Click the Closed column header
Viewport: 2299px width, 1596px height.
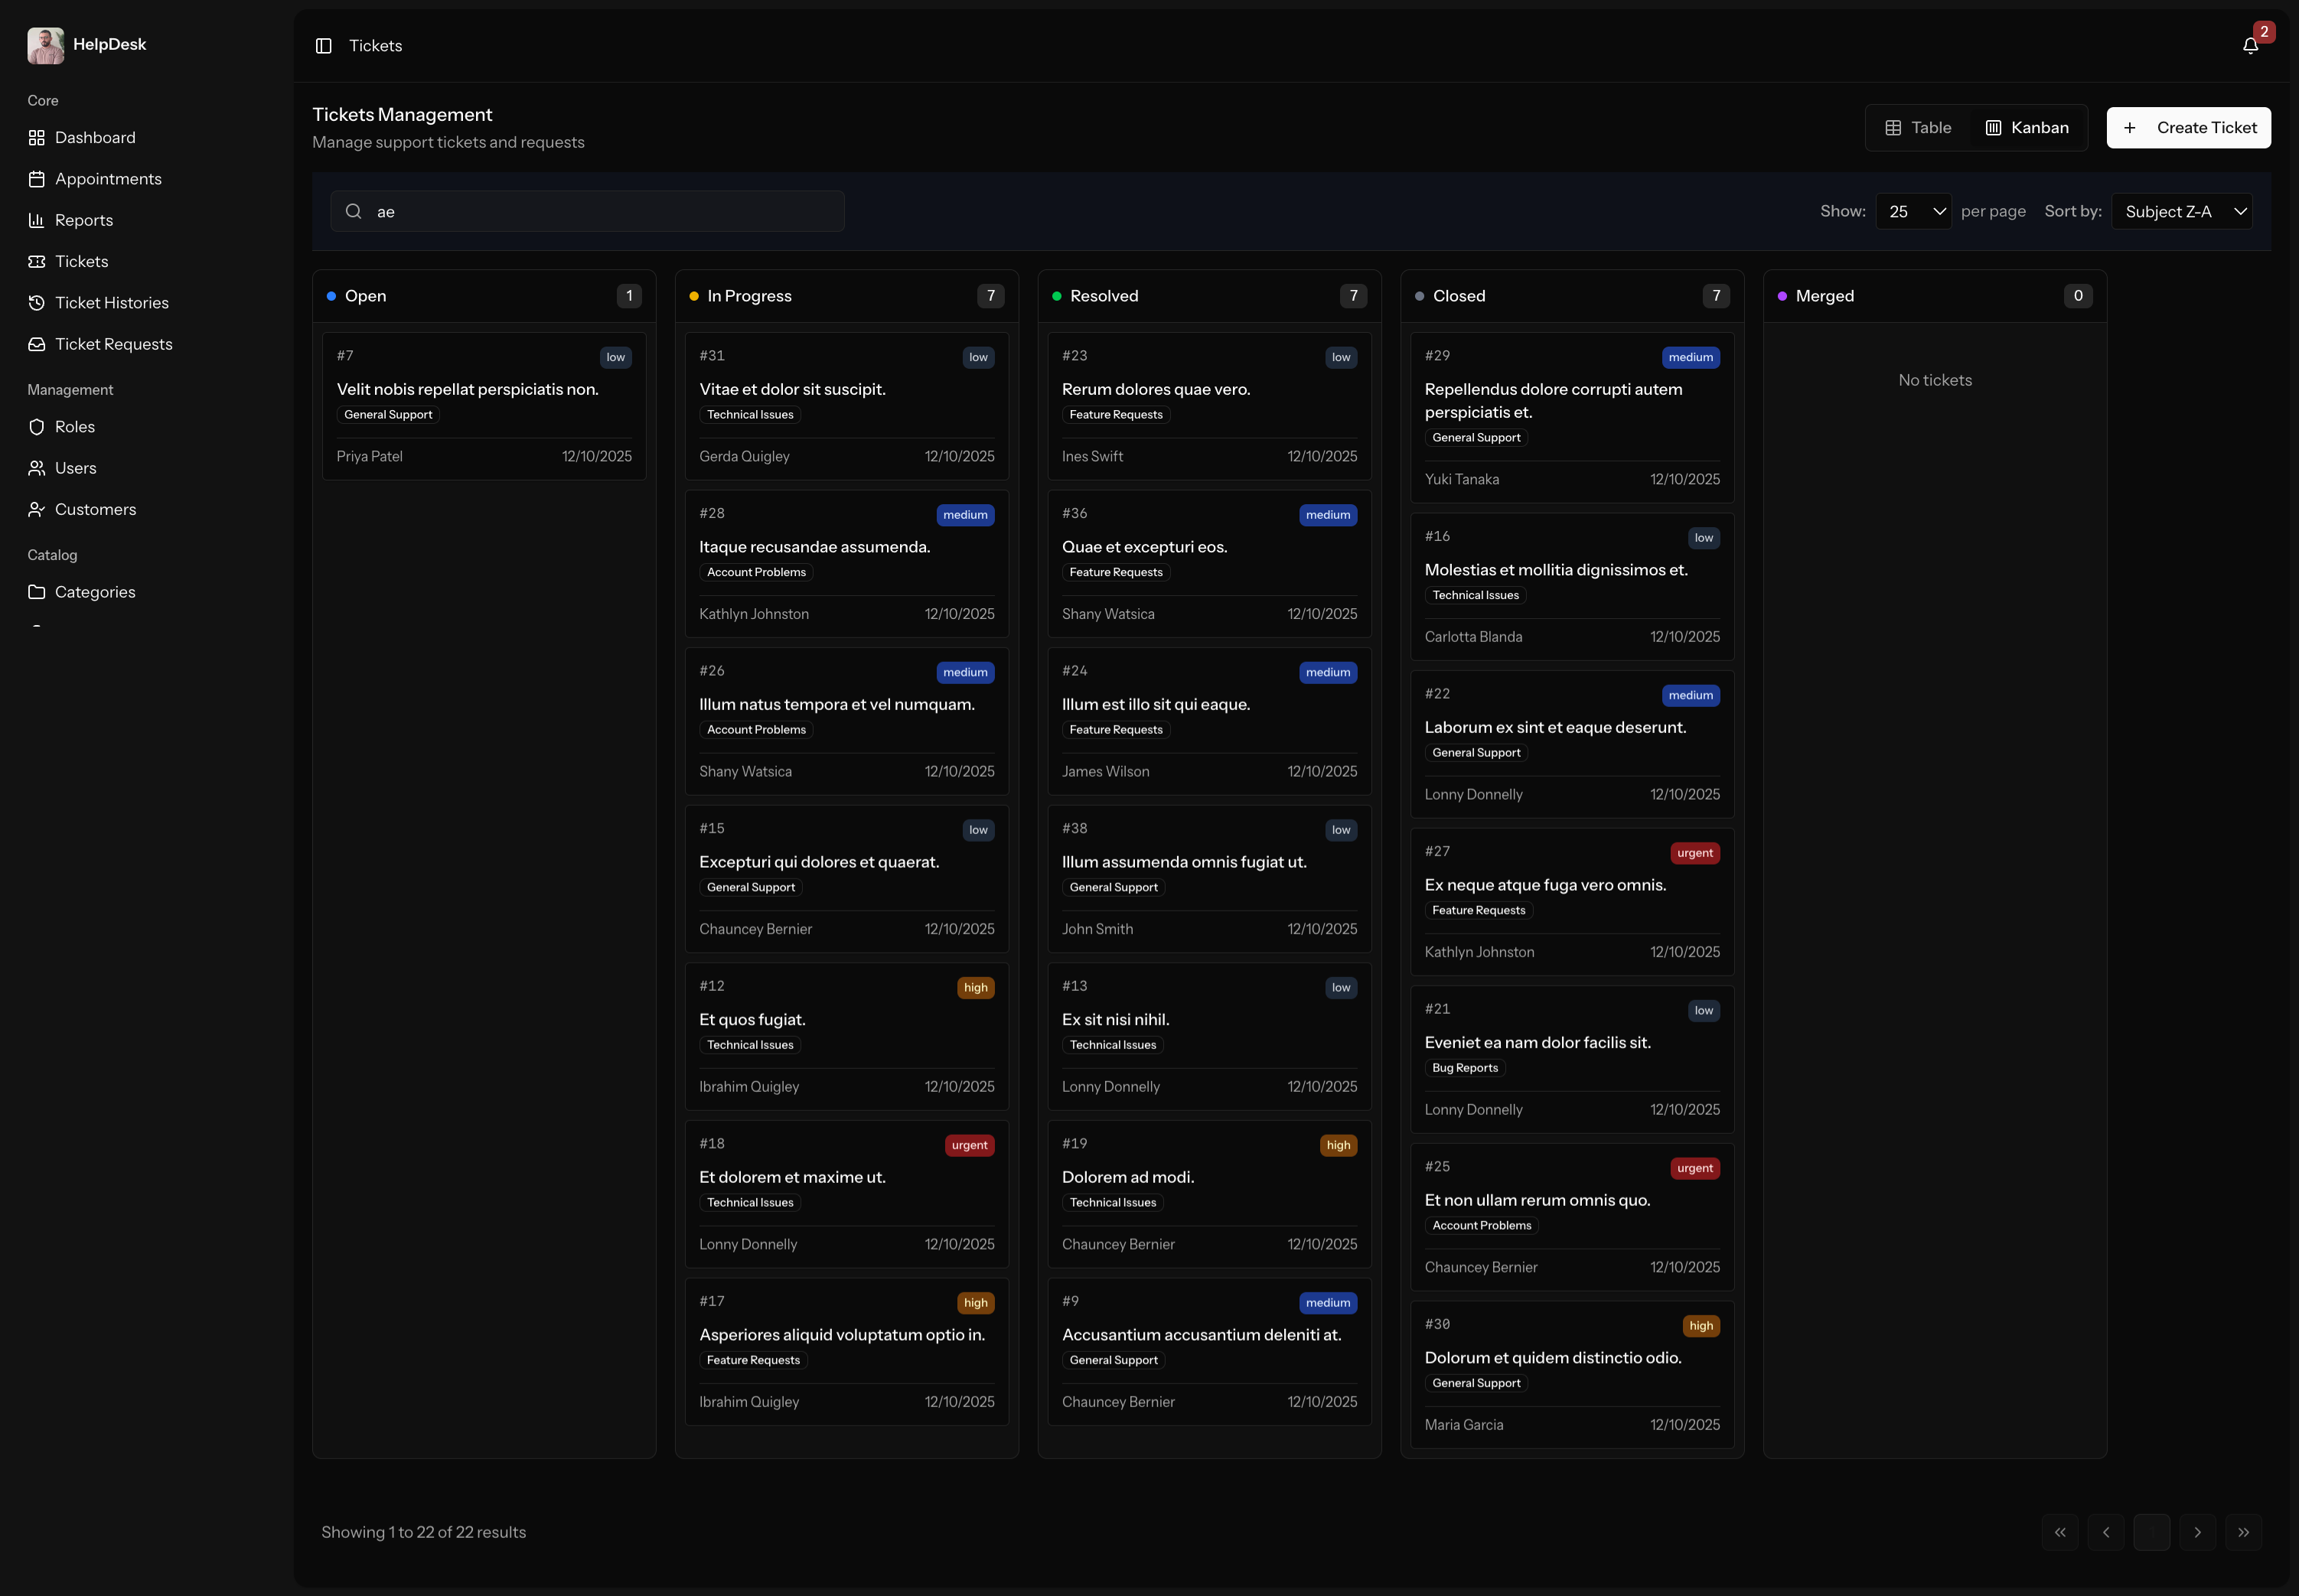point(1572,296)
